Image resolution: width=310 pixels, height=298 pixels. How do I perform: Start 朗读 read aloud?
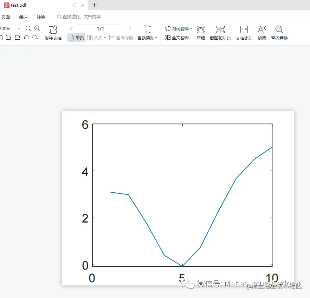tap(262, 33)
